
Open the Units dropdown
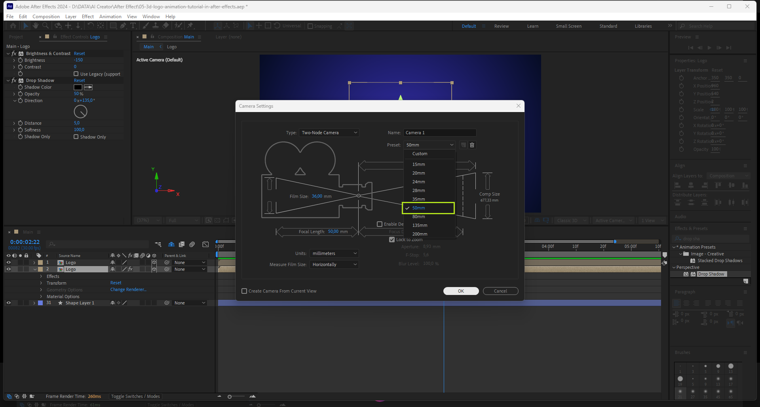click(x=334, y=253)
